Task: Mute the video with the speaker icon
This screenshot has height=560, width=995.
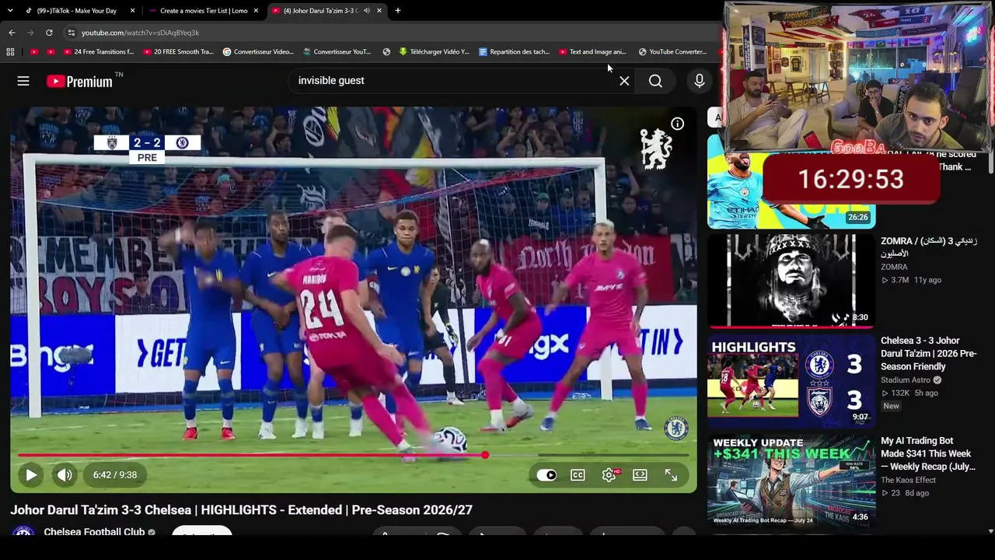Action: (65, 475)
